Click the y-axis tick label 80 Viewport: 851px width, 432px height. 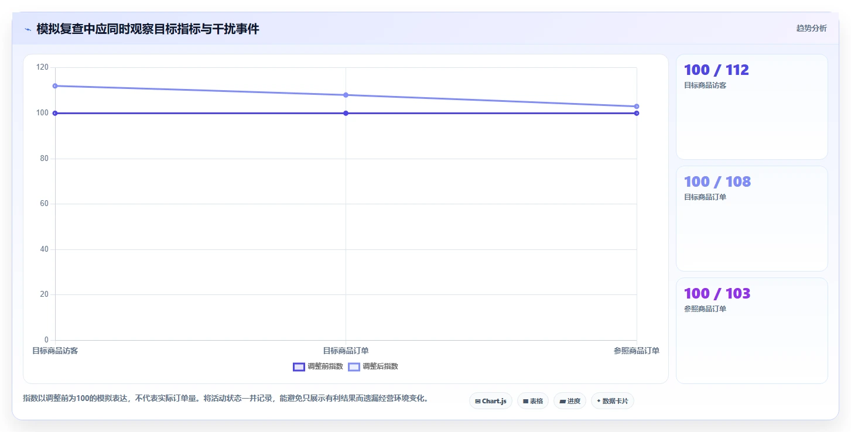coord(44,158)
